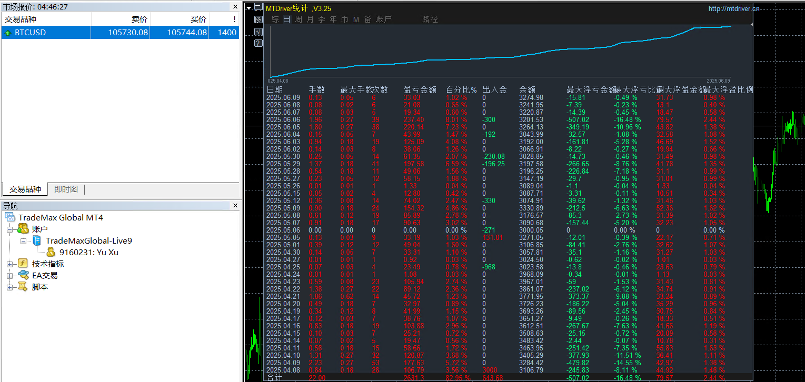Click the 卖价 column header
This screenshot has height=382, width=805.
click(121, 19)
